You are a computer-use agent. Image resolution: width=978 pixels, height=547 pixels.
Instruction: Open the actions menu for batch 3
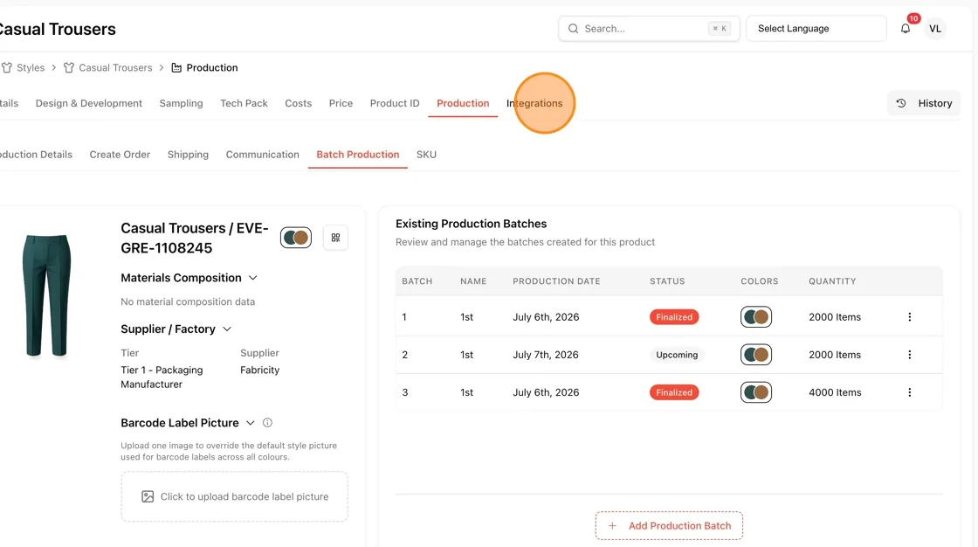[909, 392]
